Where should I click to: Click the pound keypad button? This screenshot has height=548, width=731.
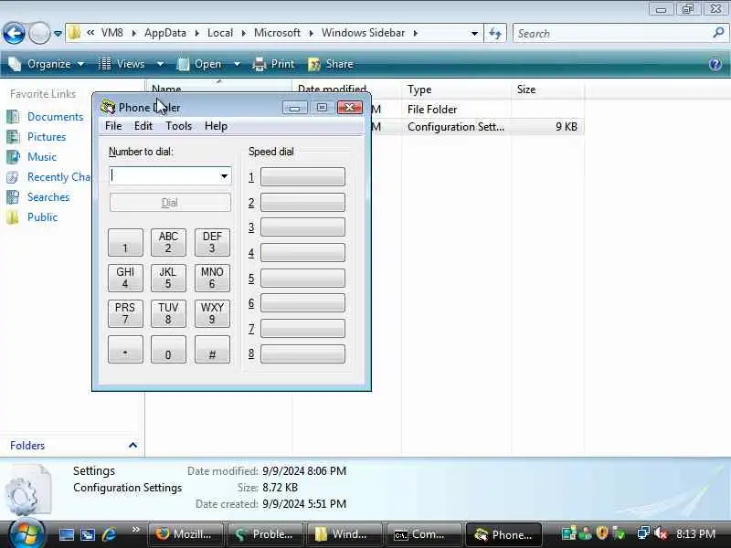[x=212, y=350]
